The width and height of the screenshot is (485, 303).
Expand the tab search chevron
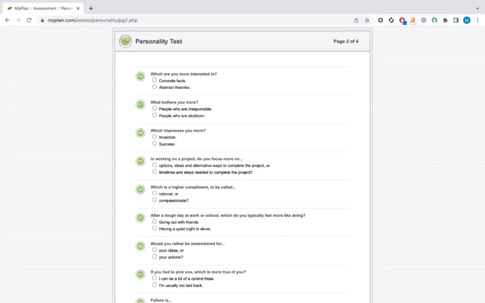point(477,9)
